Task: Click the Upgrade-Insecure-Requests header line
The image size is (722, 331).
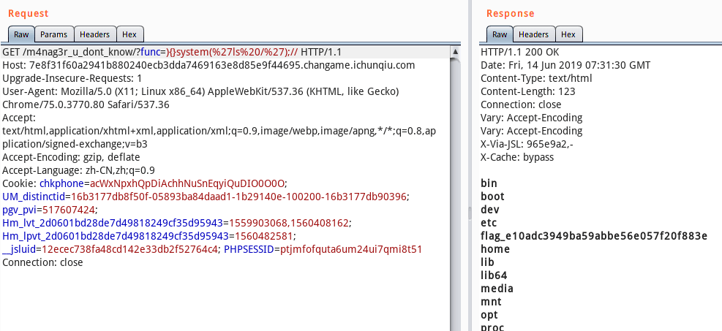Action: [72, 78]
